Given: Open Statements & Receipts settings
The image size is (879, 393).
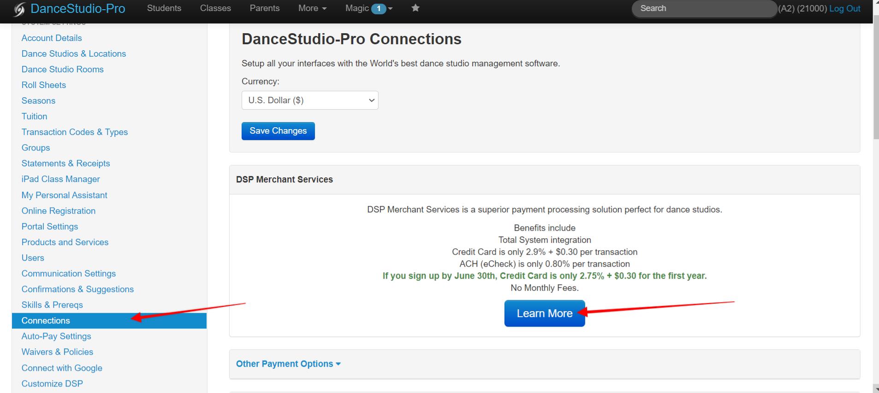Looking at the screenshot, I should pyautogui.click(x=65, y=163).
